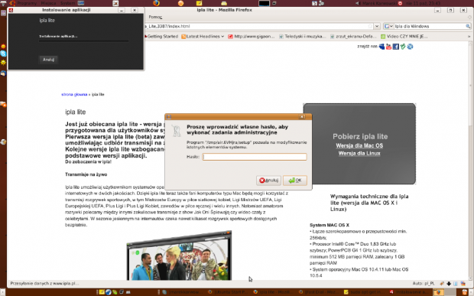Click the Google search engine icon

(x=386, y=26)
